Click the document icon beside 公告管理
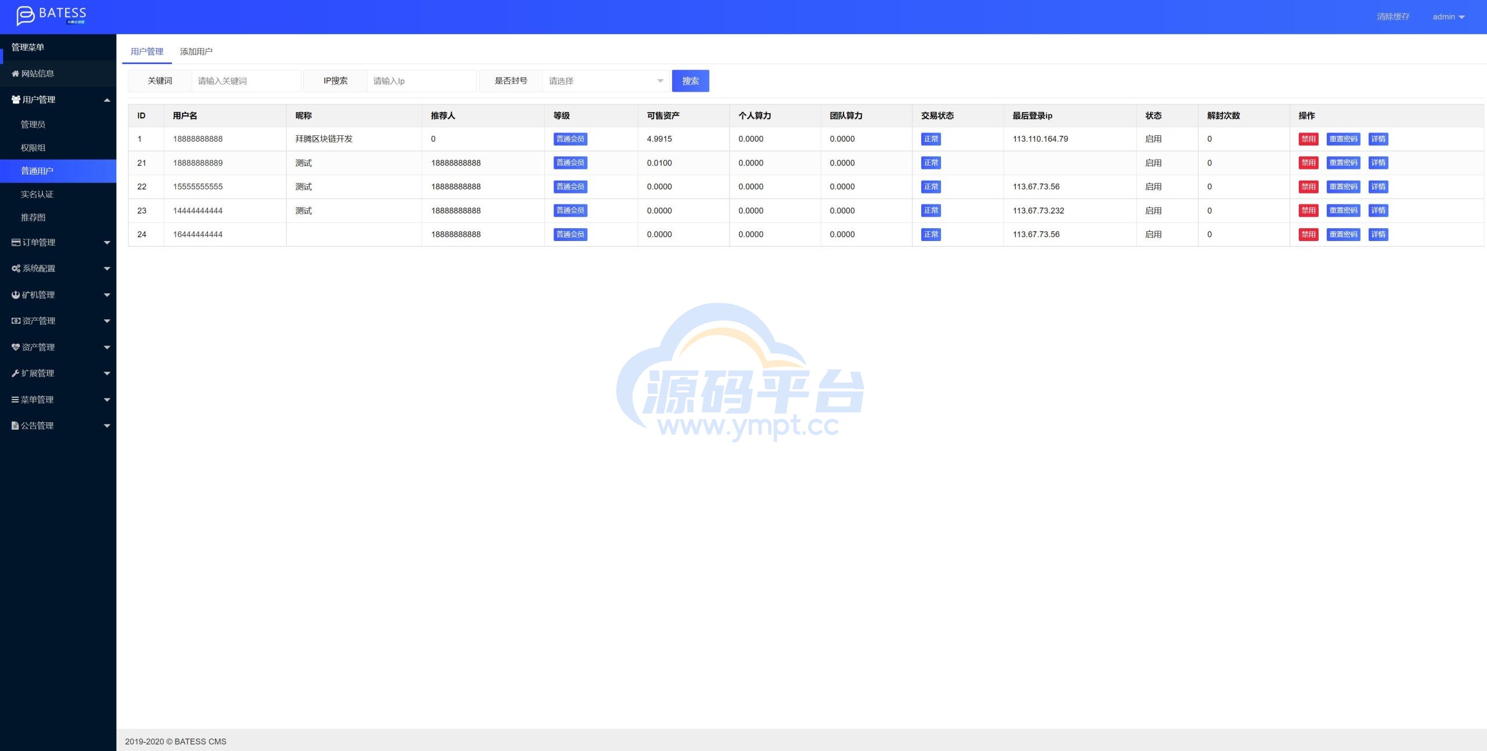 [15, 426]
